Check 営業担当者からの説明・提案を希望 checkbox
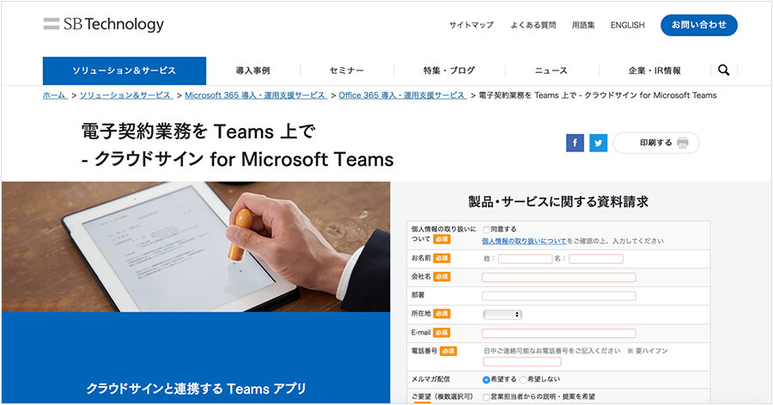 click(486, 397)
